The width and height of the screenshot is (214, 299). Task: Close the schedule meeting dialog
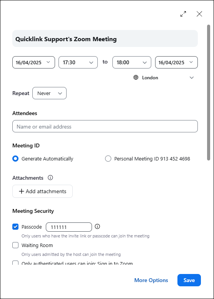pyautogui.click(x=199, y=14)
